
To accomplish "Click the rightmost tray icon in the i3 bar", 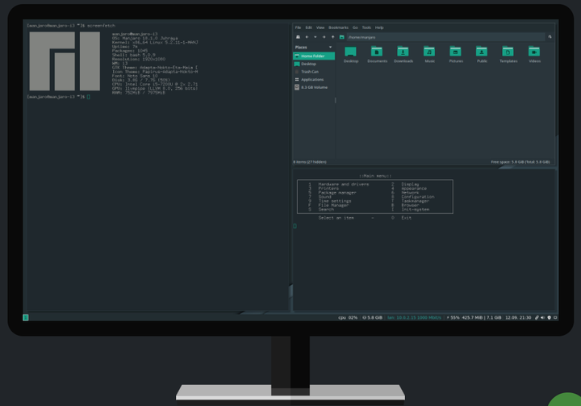I will [x=555, y=317].
